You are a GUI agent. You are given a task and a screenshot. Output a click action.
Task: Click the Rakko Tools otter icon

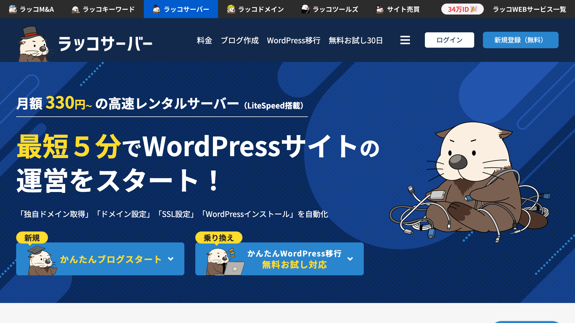[305, 9]
